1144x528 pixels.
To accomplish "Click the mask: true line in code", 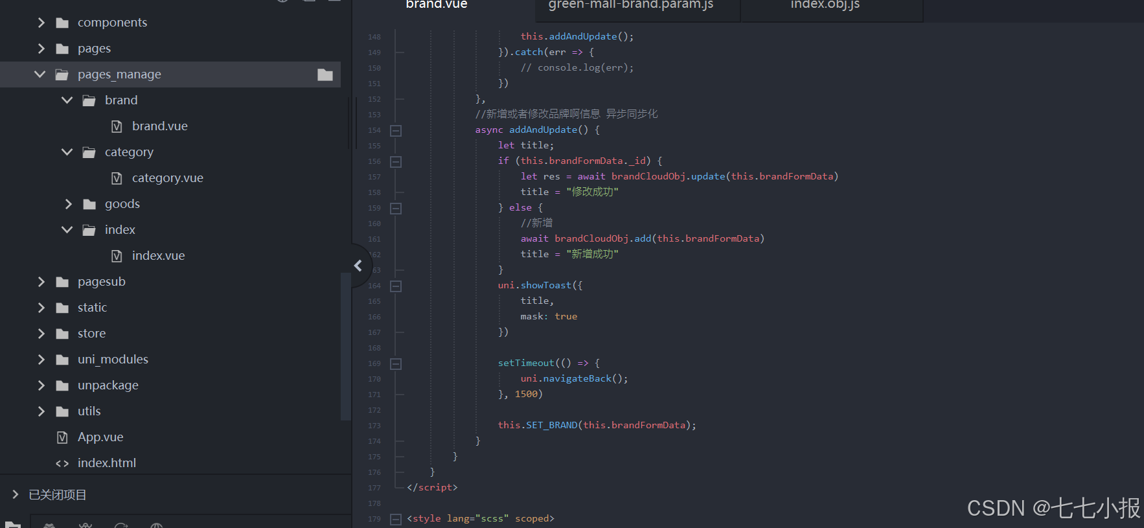I will (549, 317).
